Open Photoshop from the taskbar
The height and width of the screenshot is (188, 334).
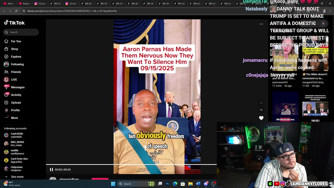point(168,184)
